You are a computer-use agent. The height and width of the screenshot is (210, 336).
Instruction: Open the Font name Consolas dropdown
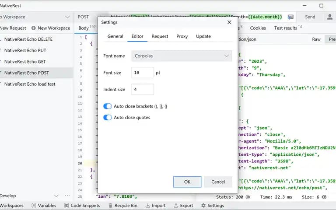(182, 56)
